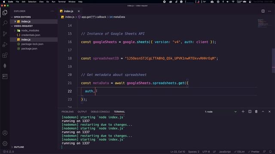Split the terminal panel
This screenshot has width=275, height=154.
click(x=250, y=112)
